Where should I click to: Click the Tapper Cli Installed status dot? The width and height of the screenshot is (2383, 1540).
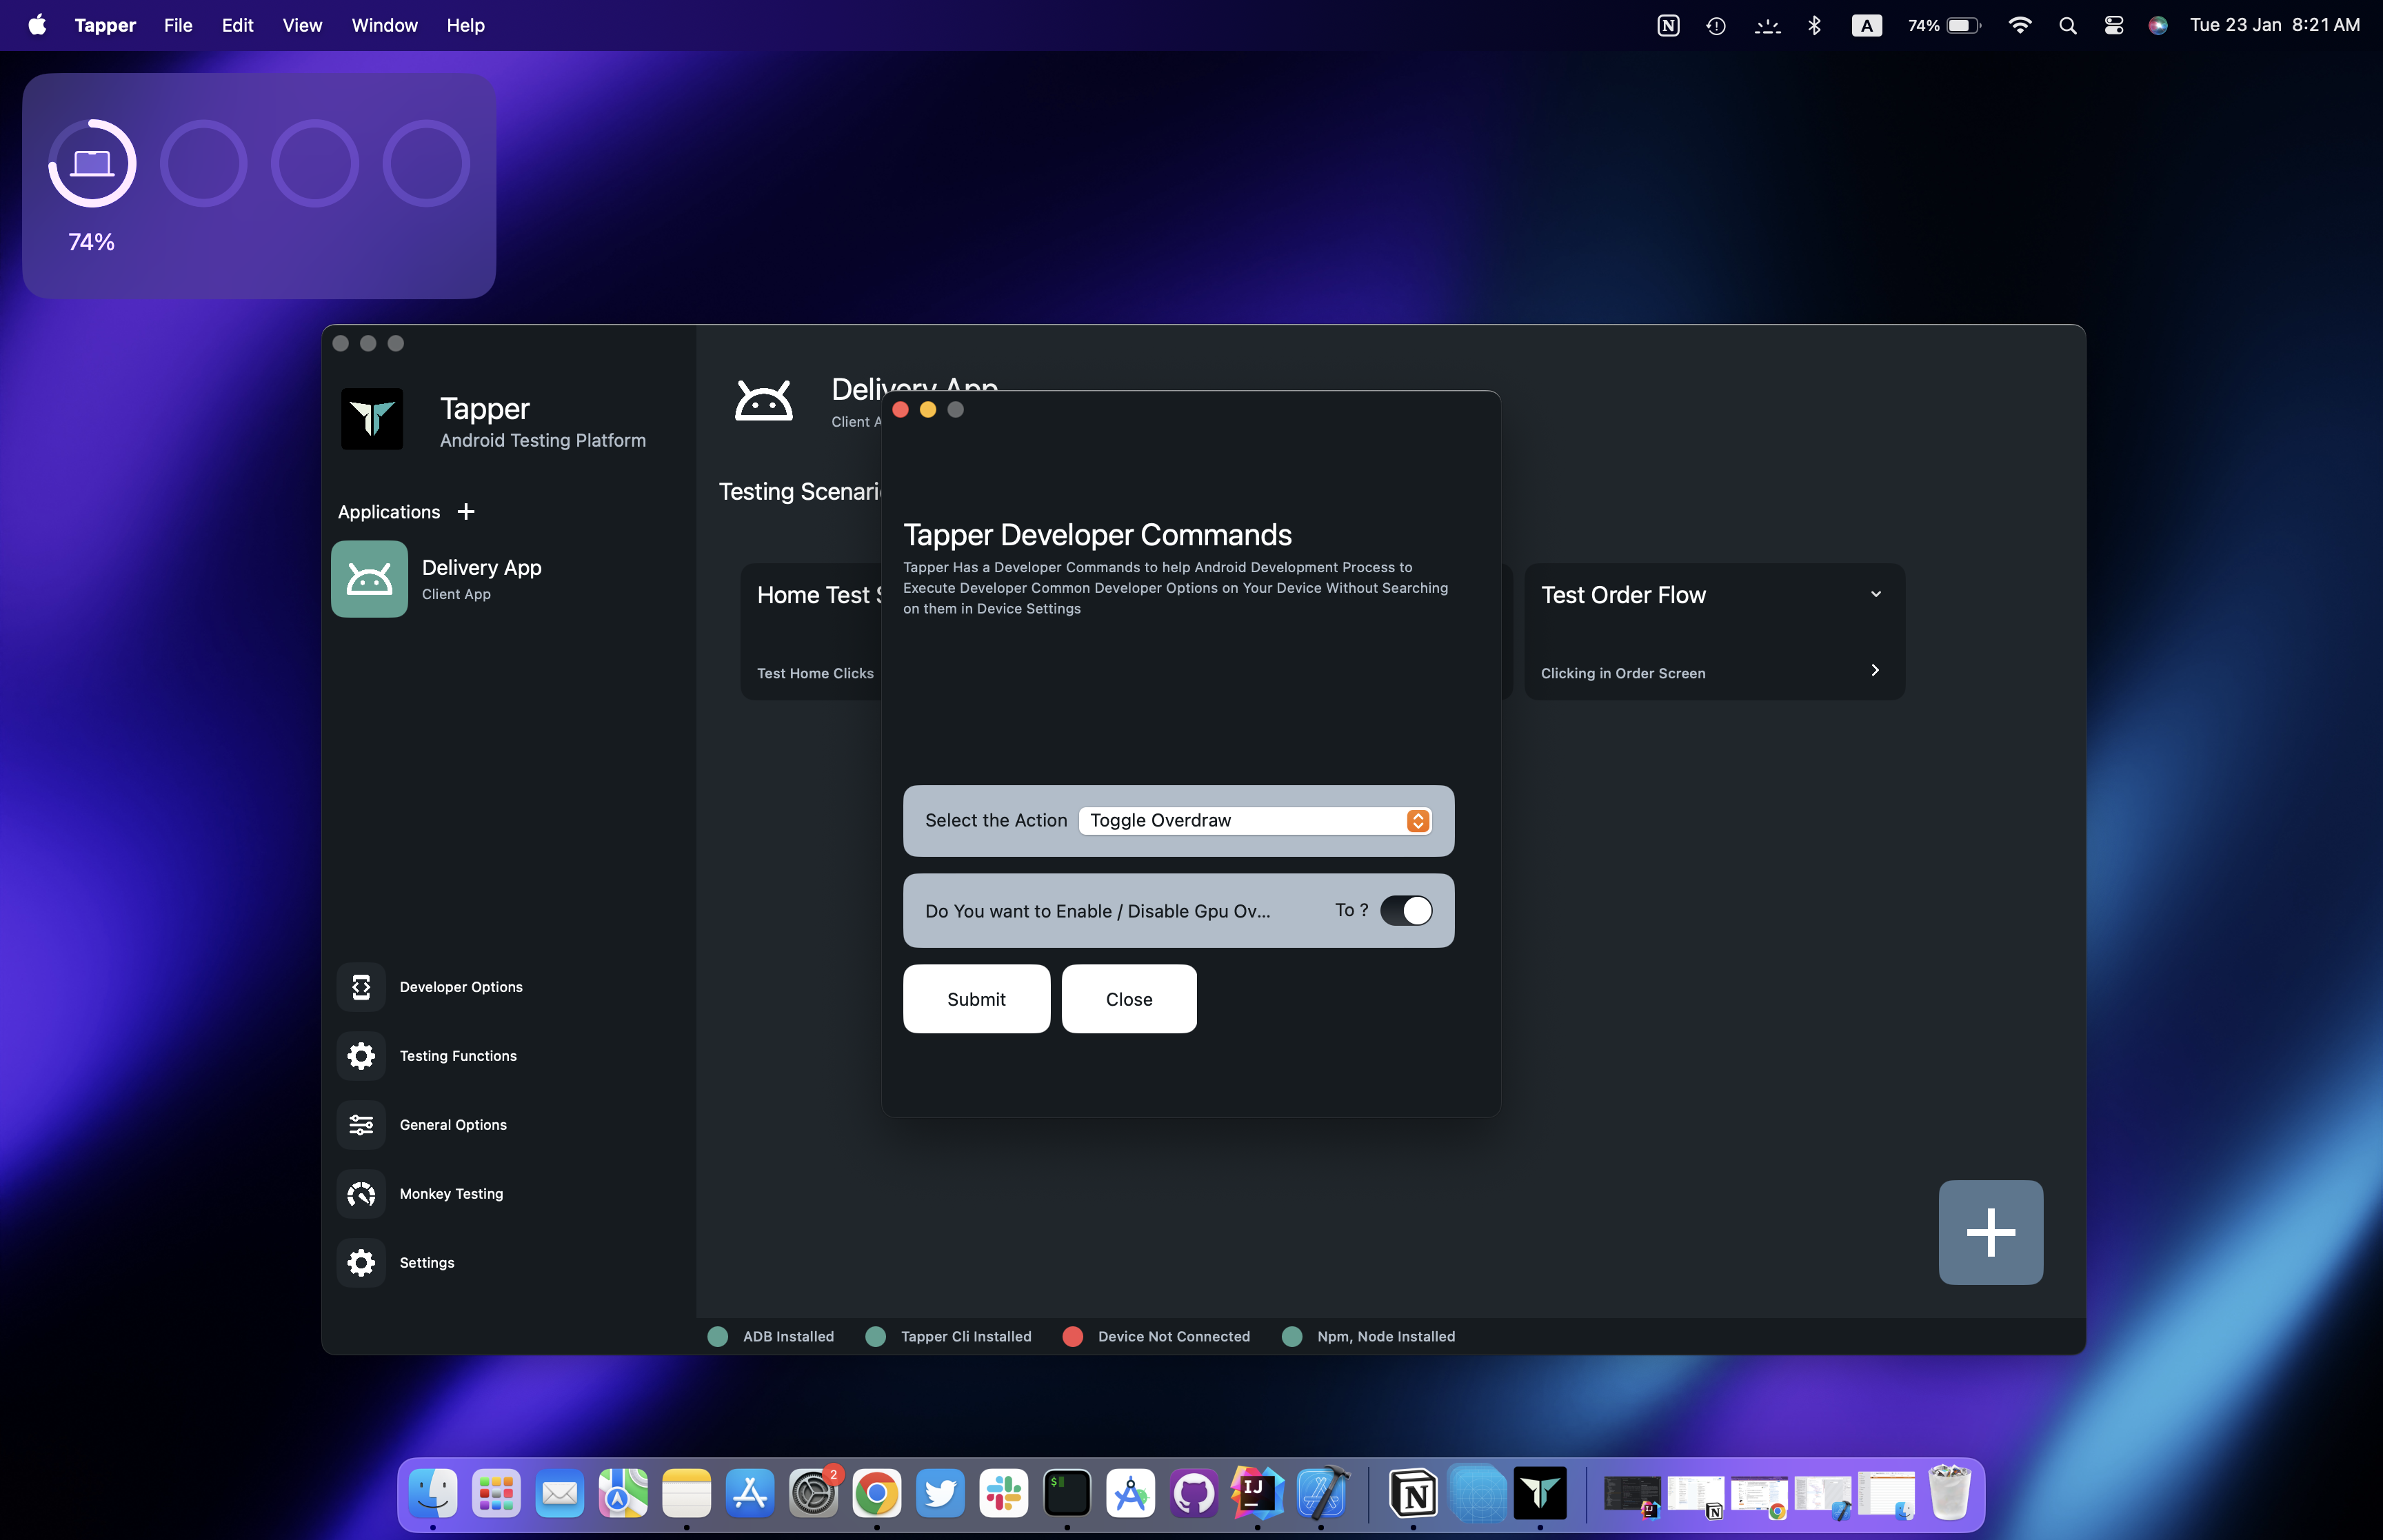click(x=875, y=1337)
